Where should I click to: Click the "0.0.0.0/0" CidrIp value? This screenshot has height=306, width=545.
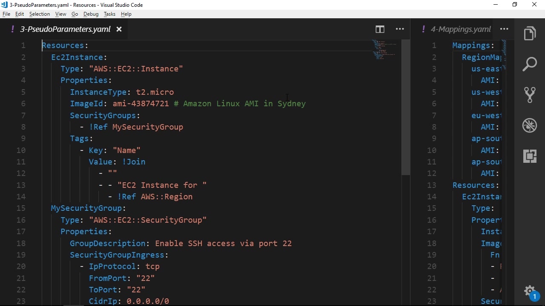148,301
